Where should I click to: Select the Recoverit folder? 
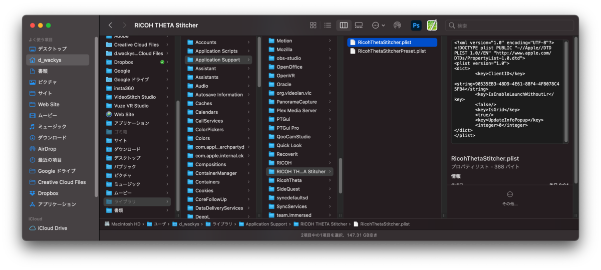coord(299,154)
